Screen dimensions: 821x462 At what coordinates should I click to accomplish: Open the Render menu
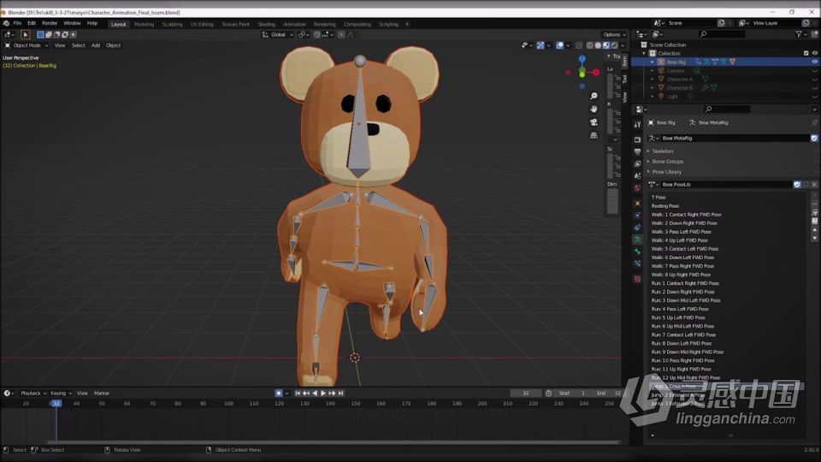[50, 24]
